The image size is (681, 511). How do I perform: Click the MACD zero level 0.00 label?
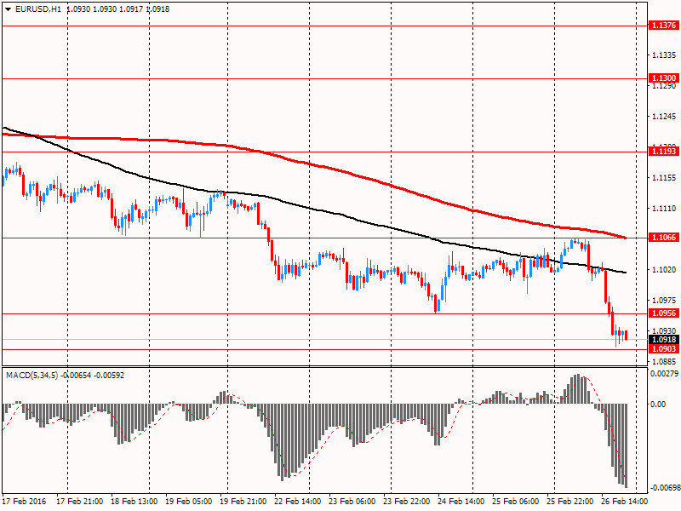(658, 404)
